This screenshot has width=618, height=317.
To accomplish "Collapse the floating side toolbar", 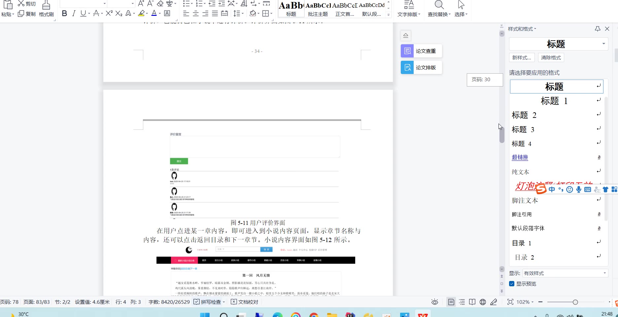I will 406,35.
